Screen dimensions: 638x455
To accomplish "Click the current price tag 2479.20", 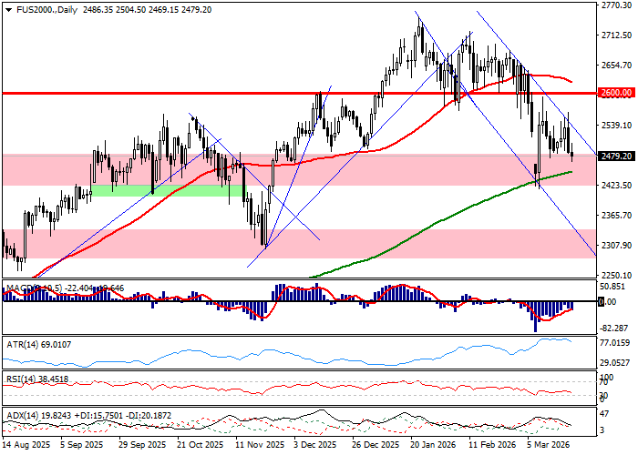I will point(617,156).
